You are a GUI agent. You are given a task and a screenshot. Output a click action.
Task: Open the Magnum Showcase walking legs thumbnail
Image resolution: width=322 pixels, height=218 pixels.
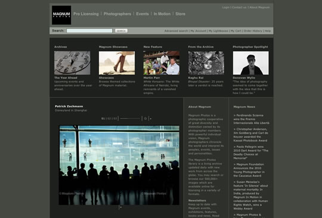pyautogui.click(x=117, y=63)
